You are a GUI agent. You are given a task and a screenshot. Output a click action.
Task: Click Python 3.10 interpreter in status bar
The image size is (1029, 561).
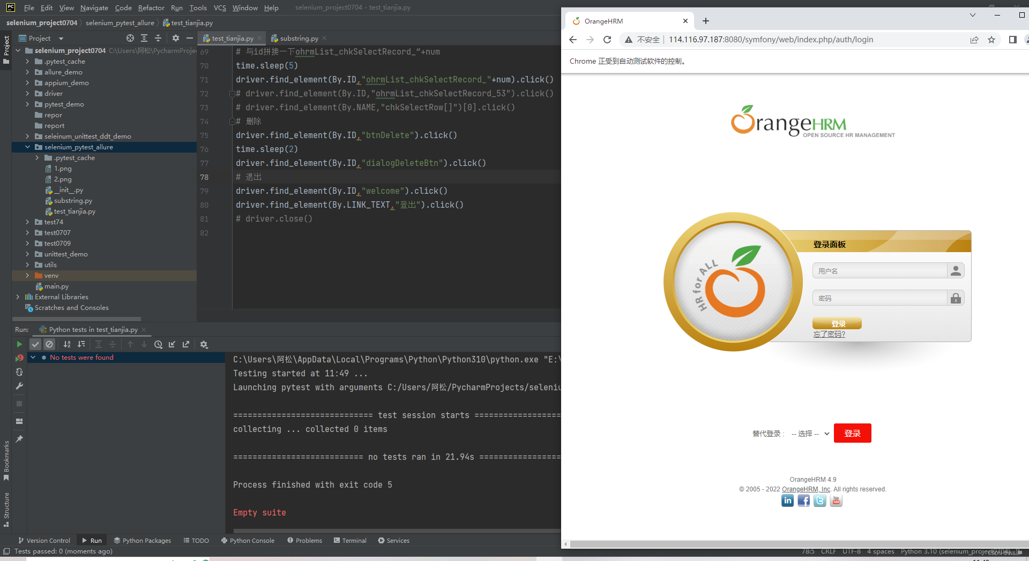pos(955,551)
